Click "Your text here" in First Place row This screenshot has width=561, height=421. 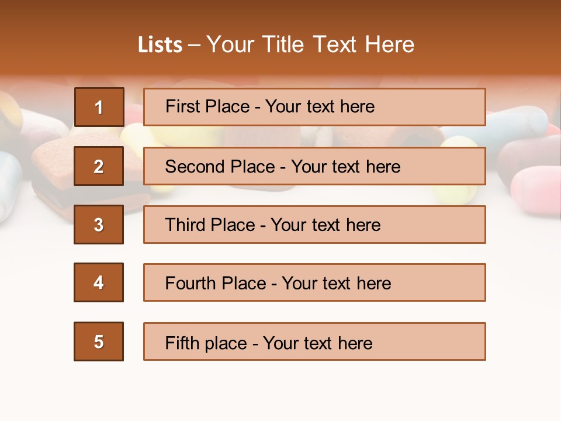(320, 106)
